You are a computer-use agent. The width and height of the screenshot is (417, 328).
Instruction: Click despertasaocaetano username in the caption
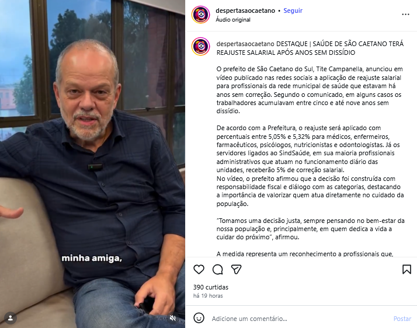pos(245,44)
